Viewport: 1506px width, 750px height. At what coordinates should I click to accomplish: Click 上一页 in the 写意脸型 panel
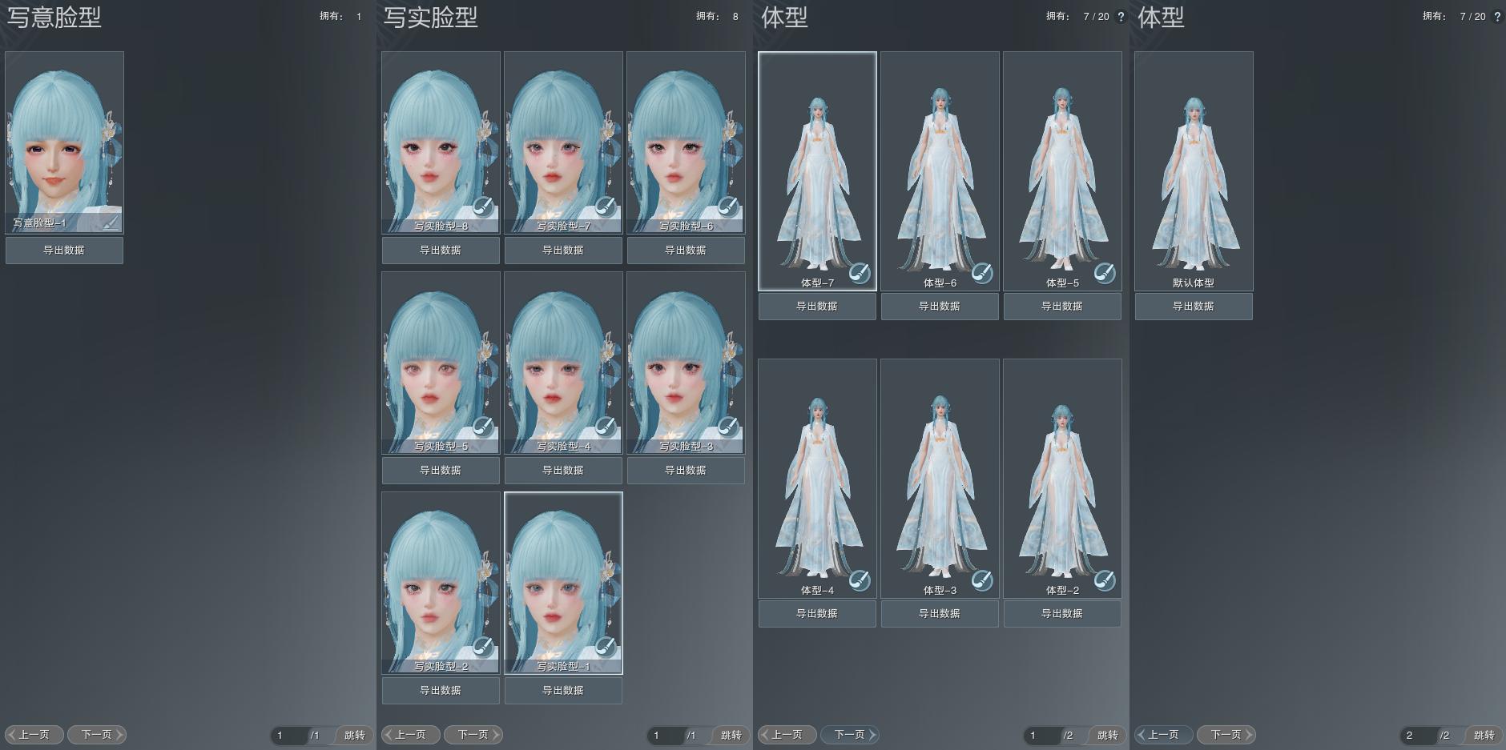(34, 735)
